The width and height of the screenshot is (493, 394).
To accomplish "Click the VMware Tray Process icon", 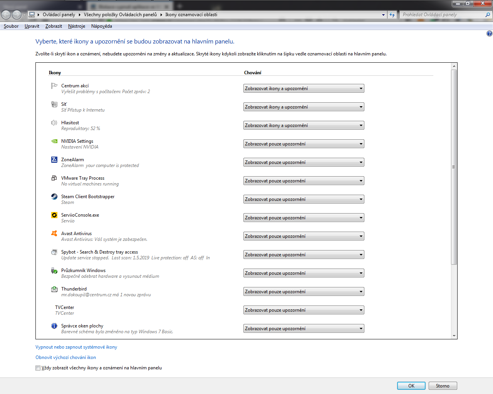I will [x=54, y=178].
